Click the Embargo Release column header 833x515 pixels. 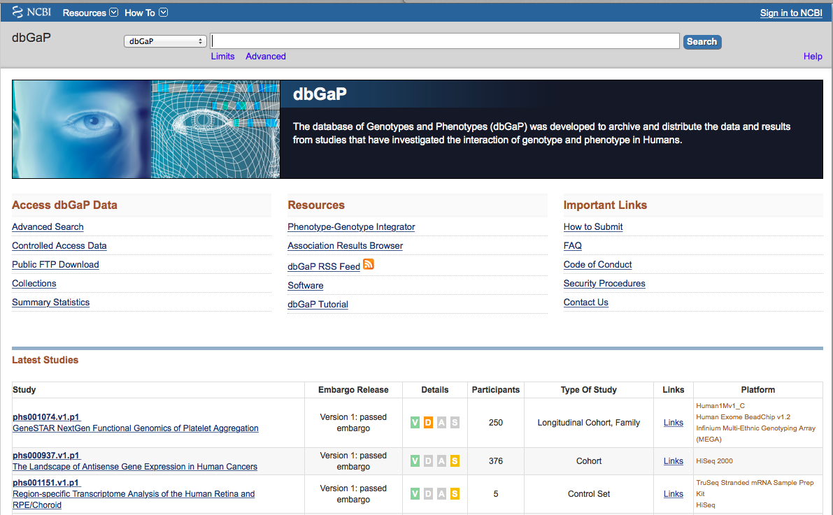tap(353, 390)
